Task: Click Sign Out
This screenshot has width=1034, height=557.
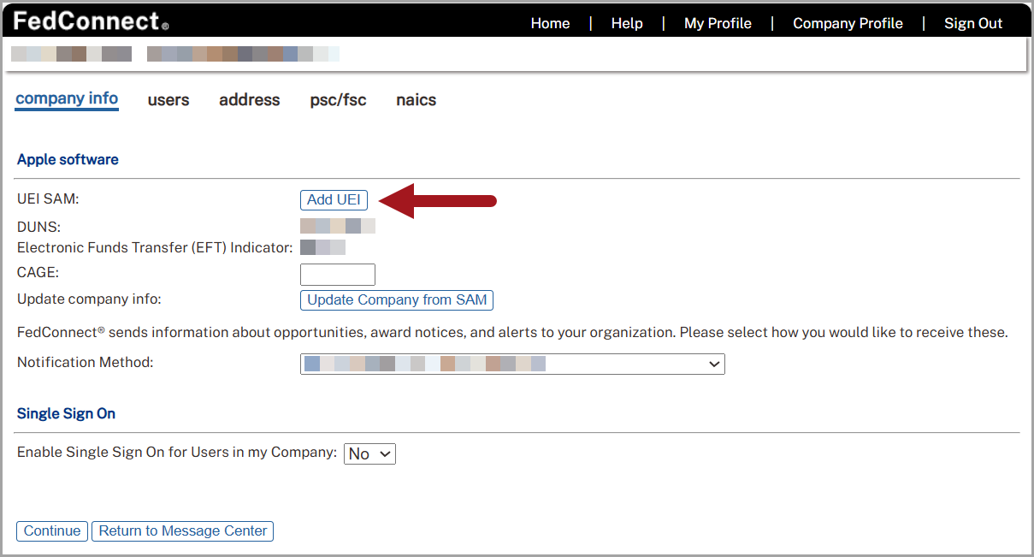Action: click(x=973, y=23)
